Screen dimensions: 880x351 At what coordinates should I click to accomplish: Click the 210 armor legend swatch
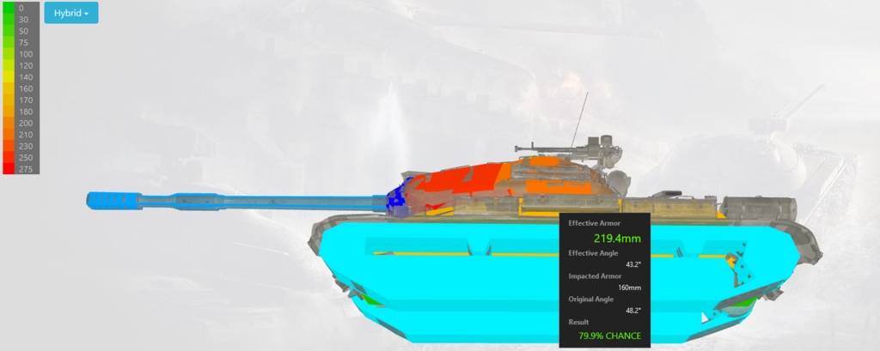[9, 135]
